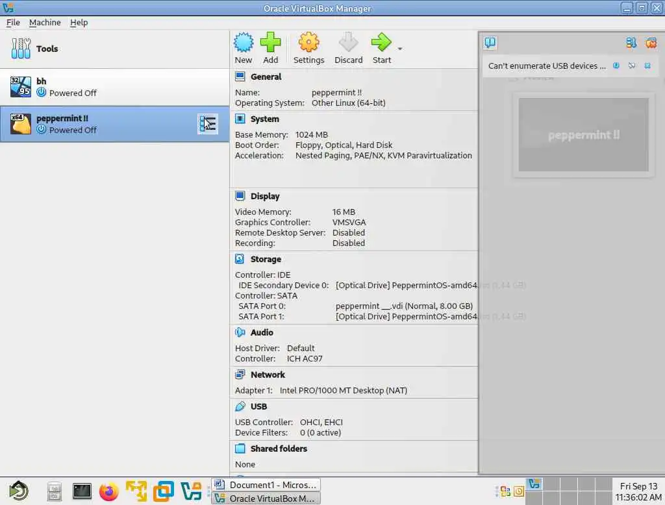
Task: Click the Remote Desktop Server Disabled value
Action: pyautogui.click(x=348, y=233)
